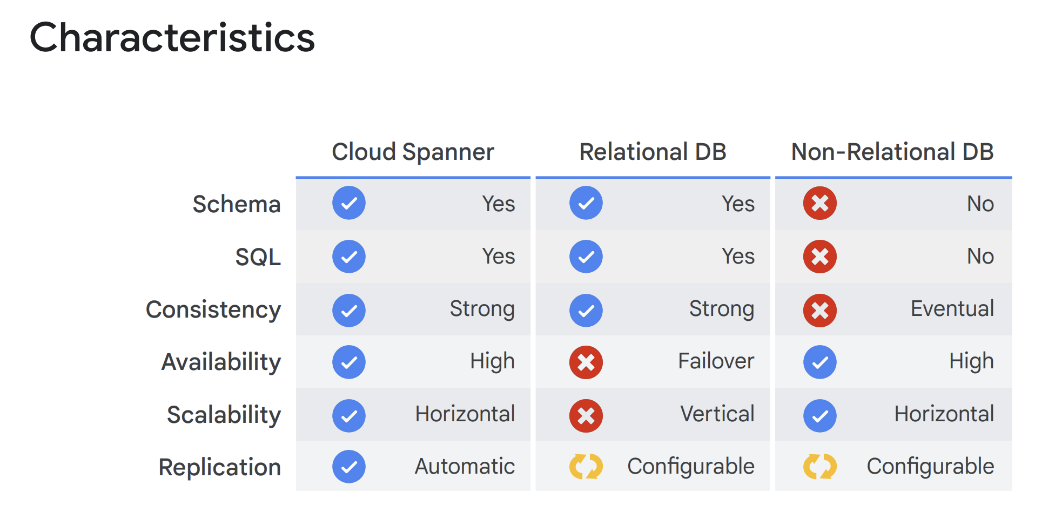
Task: Click the Cloud Spanner Schema blue checkmark icon
Action: click(349, 203)
